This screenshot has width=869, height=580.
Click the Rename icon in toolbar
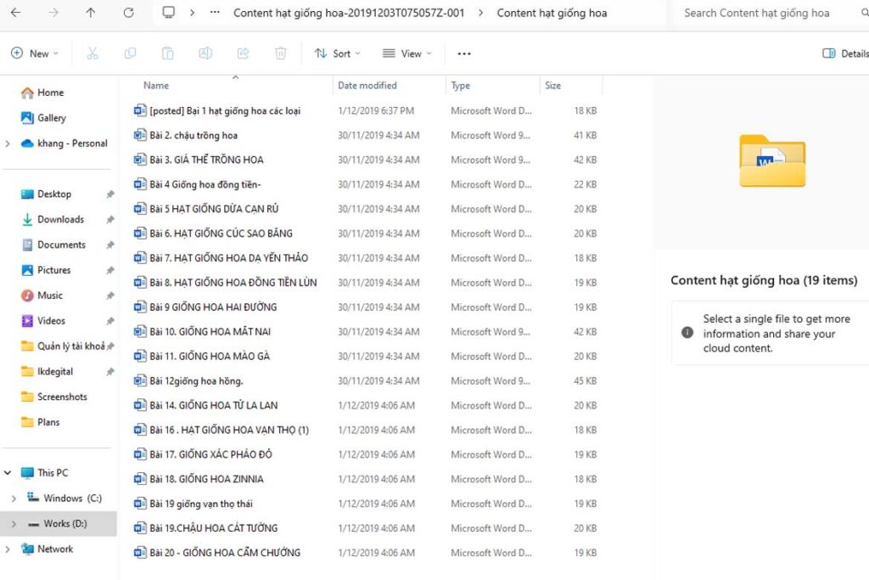[x=205, y=53]
